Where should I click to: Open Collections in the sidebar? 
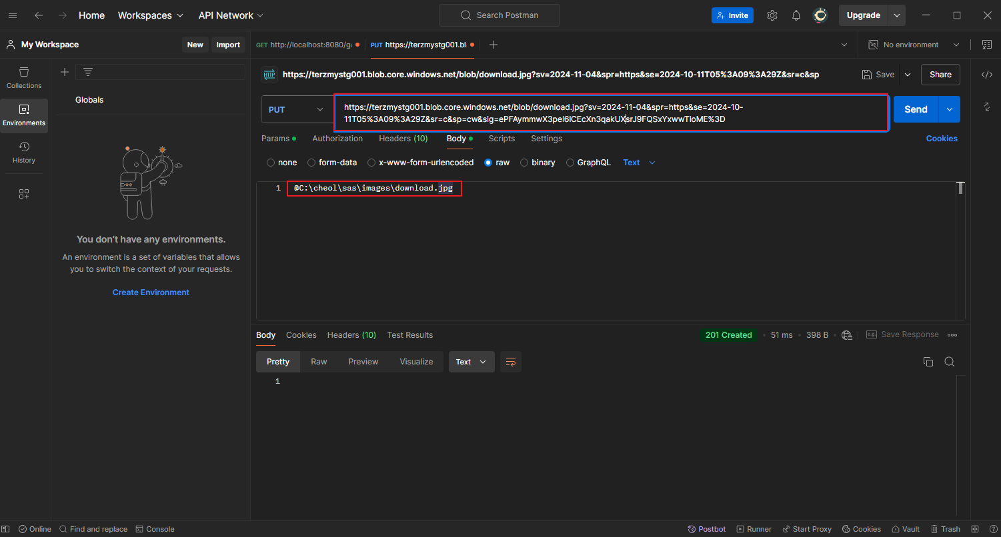(24, 78)
